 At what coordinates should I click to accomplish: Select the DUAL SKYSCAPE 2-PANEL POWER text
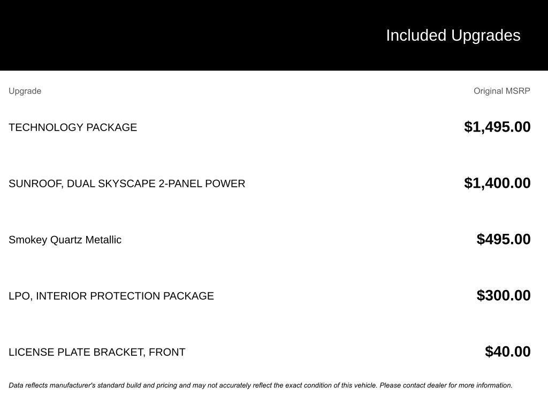click(156, 184)
